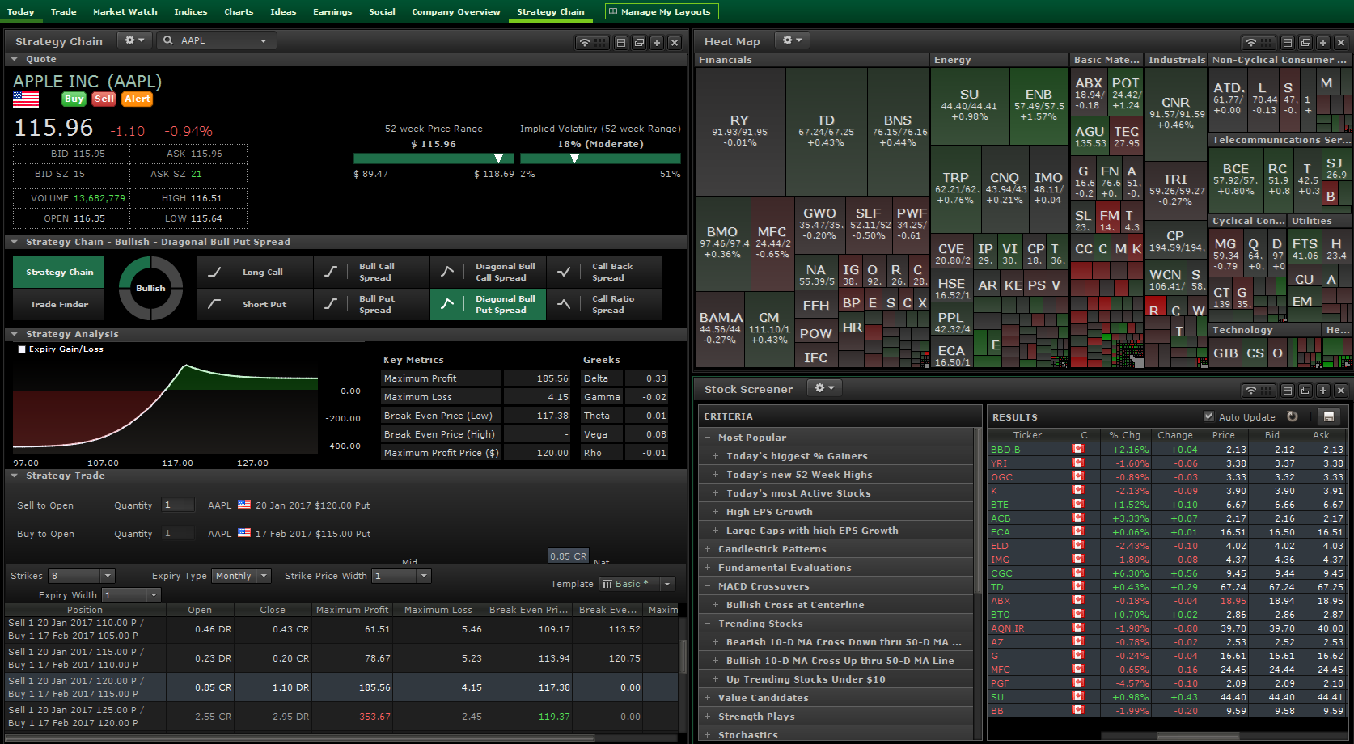
Task: Click the red Sell button
Action: coord(104,99)
